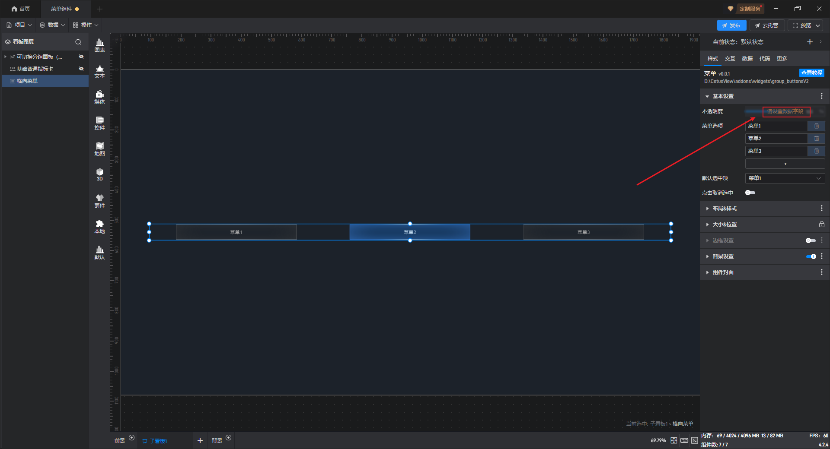Open the 3D component category
Image resolution: width=830 pixels, height=449 pixels.
coord(99,174)
